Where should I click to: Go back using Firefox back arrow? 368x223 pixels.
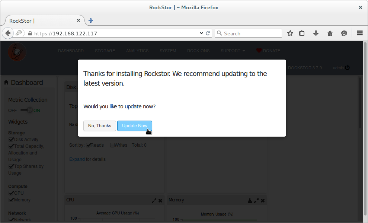coord(8,34)
